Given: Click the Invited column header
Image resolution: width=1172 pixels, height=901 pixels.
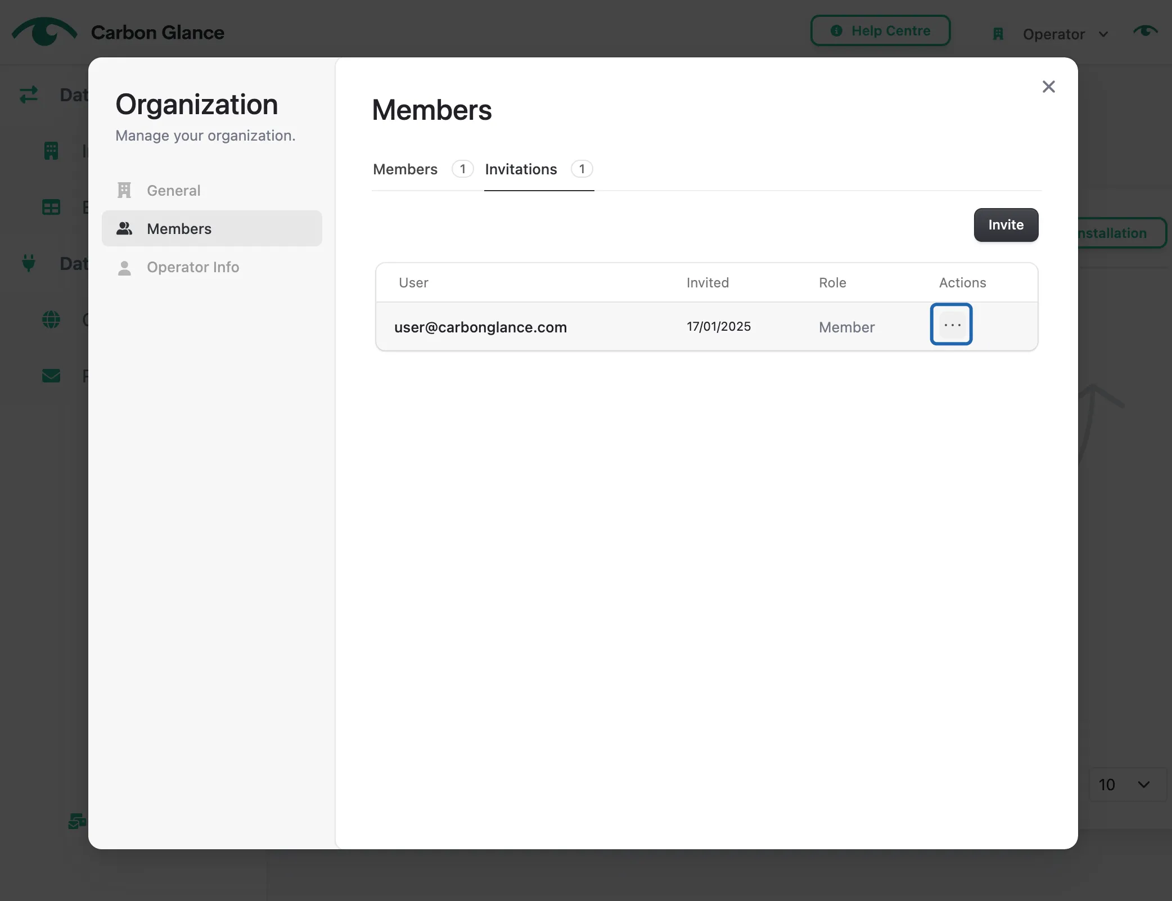Looking at the screenshot, I should click(707, 283).
